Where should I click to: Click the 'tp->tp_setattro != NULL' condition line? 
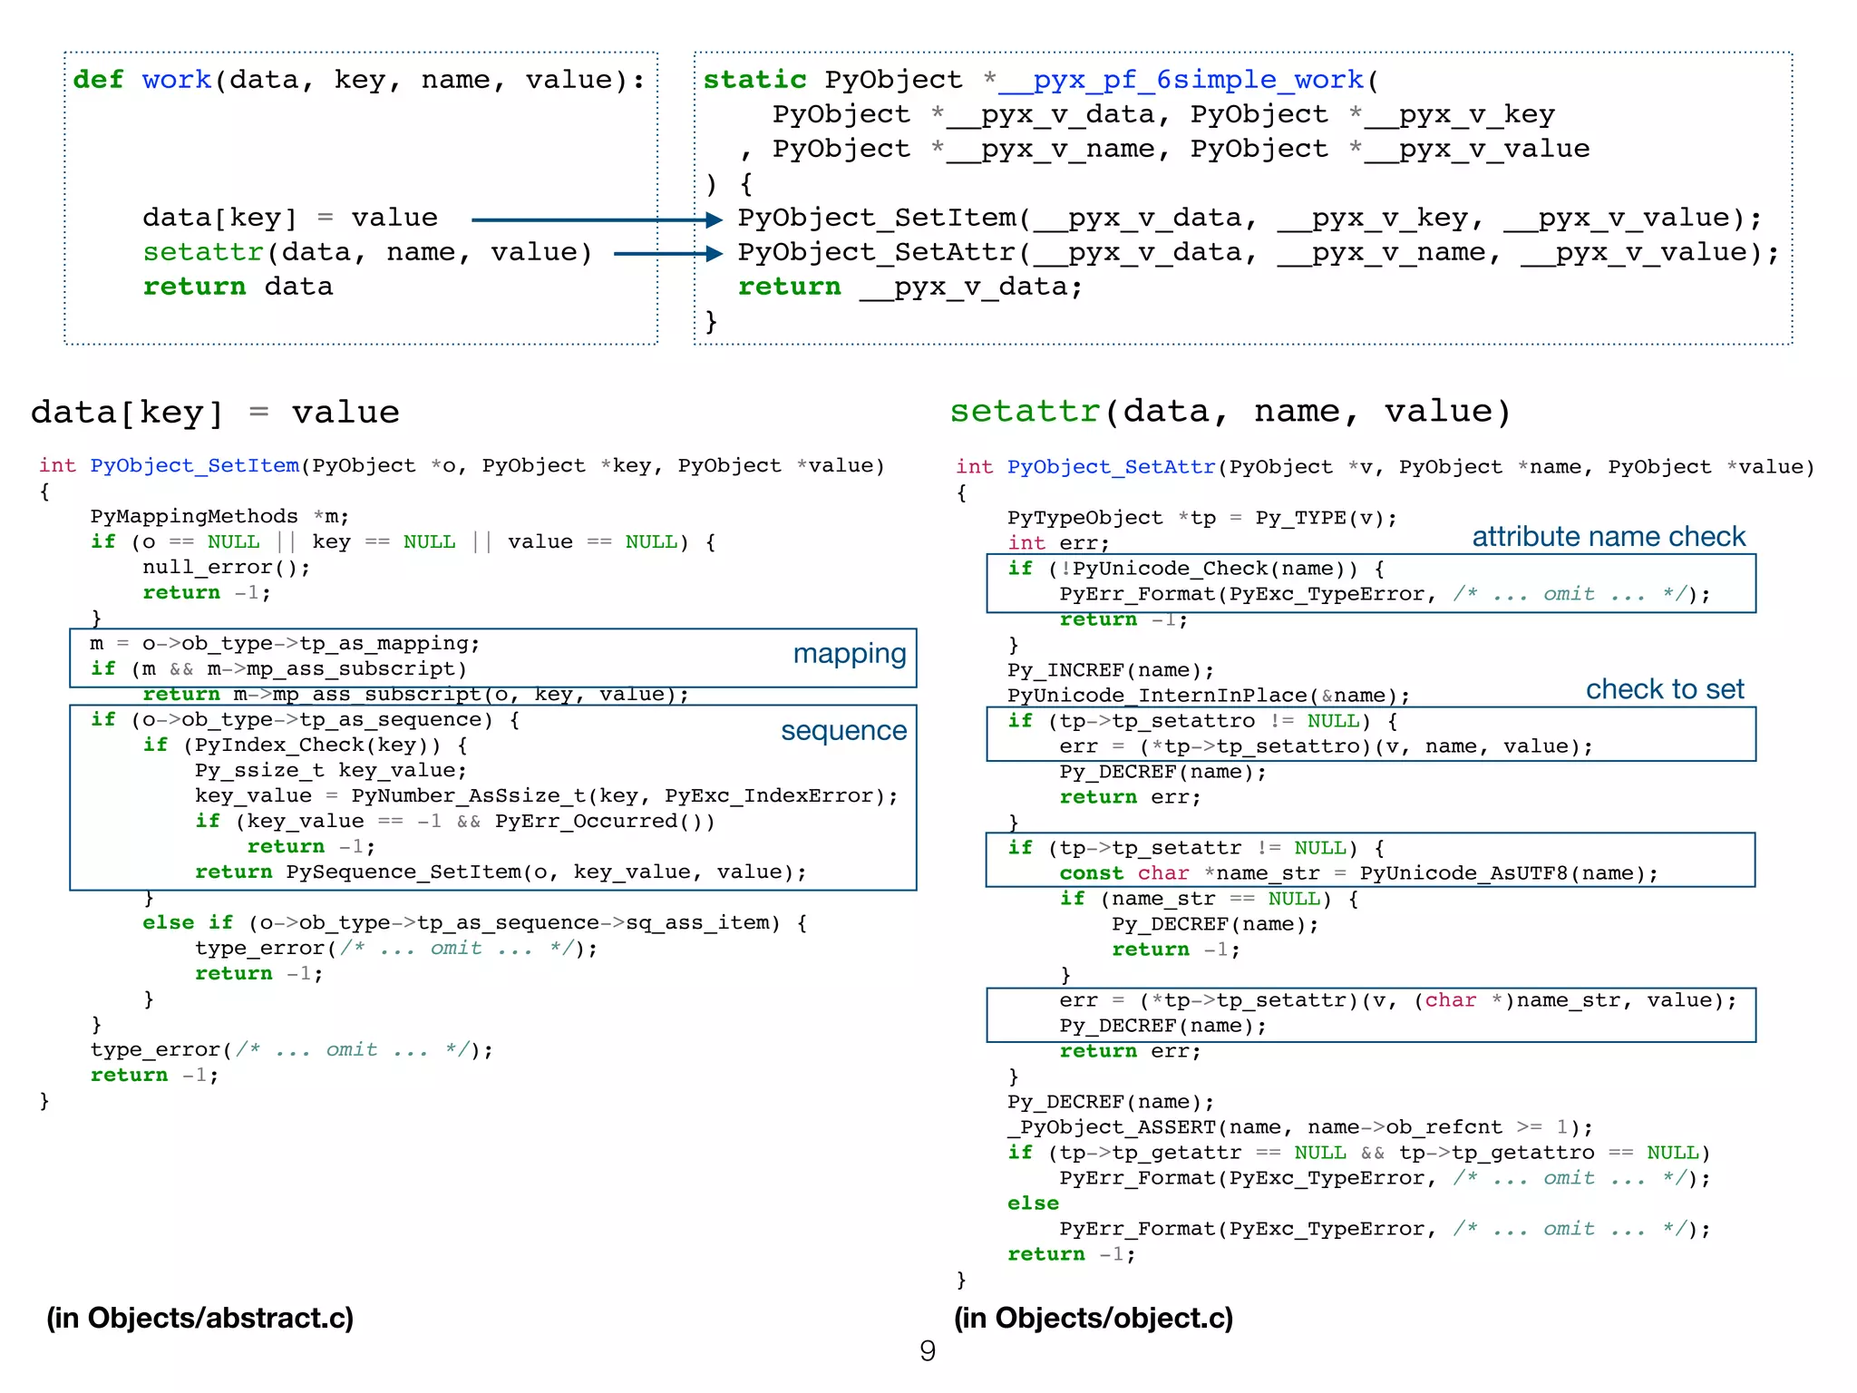(1202, 721)
